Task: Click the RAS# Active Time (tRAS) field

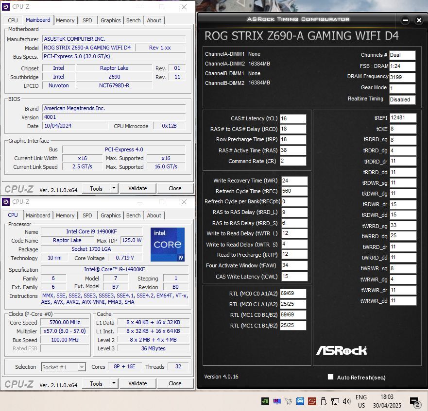Action: pyautogui.click(x=293, y=150)
